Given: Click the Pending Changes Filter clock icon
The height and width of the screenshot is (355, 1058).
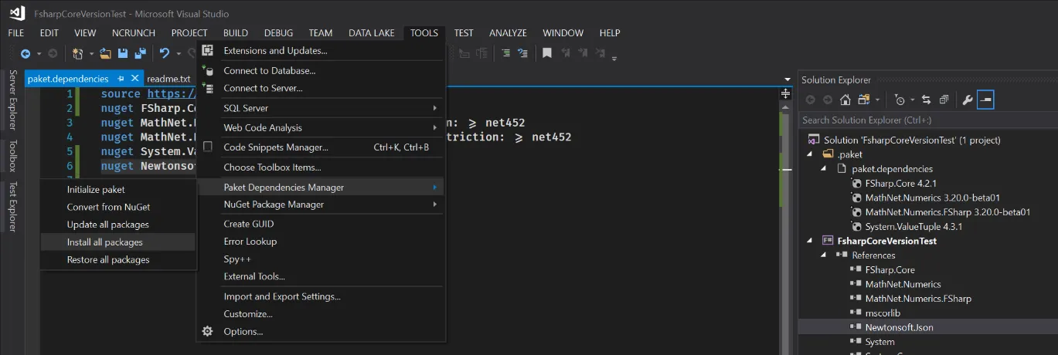Looking at the screenshot, I should pyautogui.click(x=899, y=100).
